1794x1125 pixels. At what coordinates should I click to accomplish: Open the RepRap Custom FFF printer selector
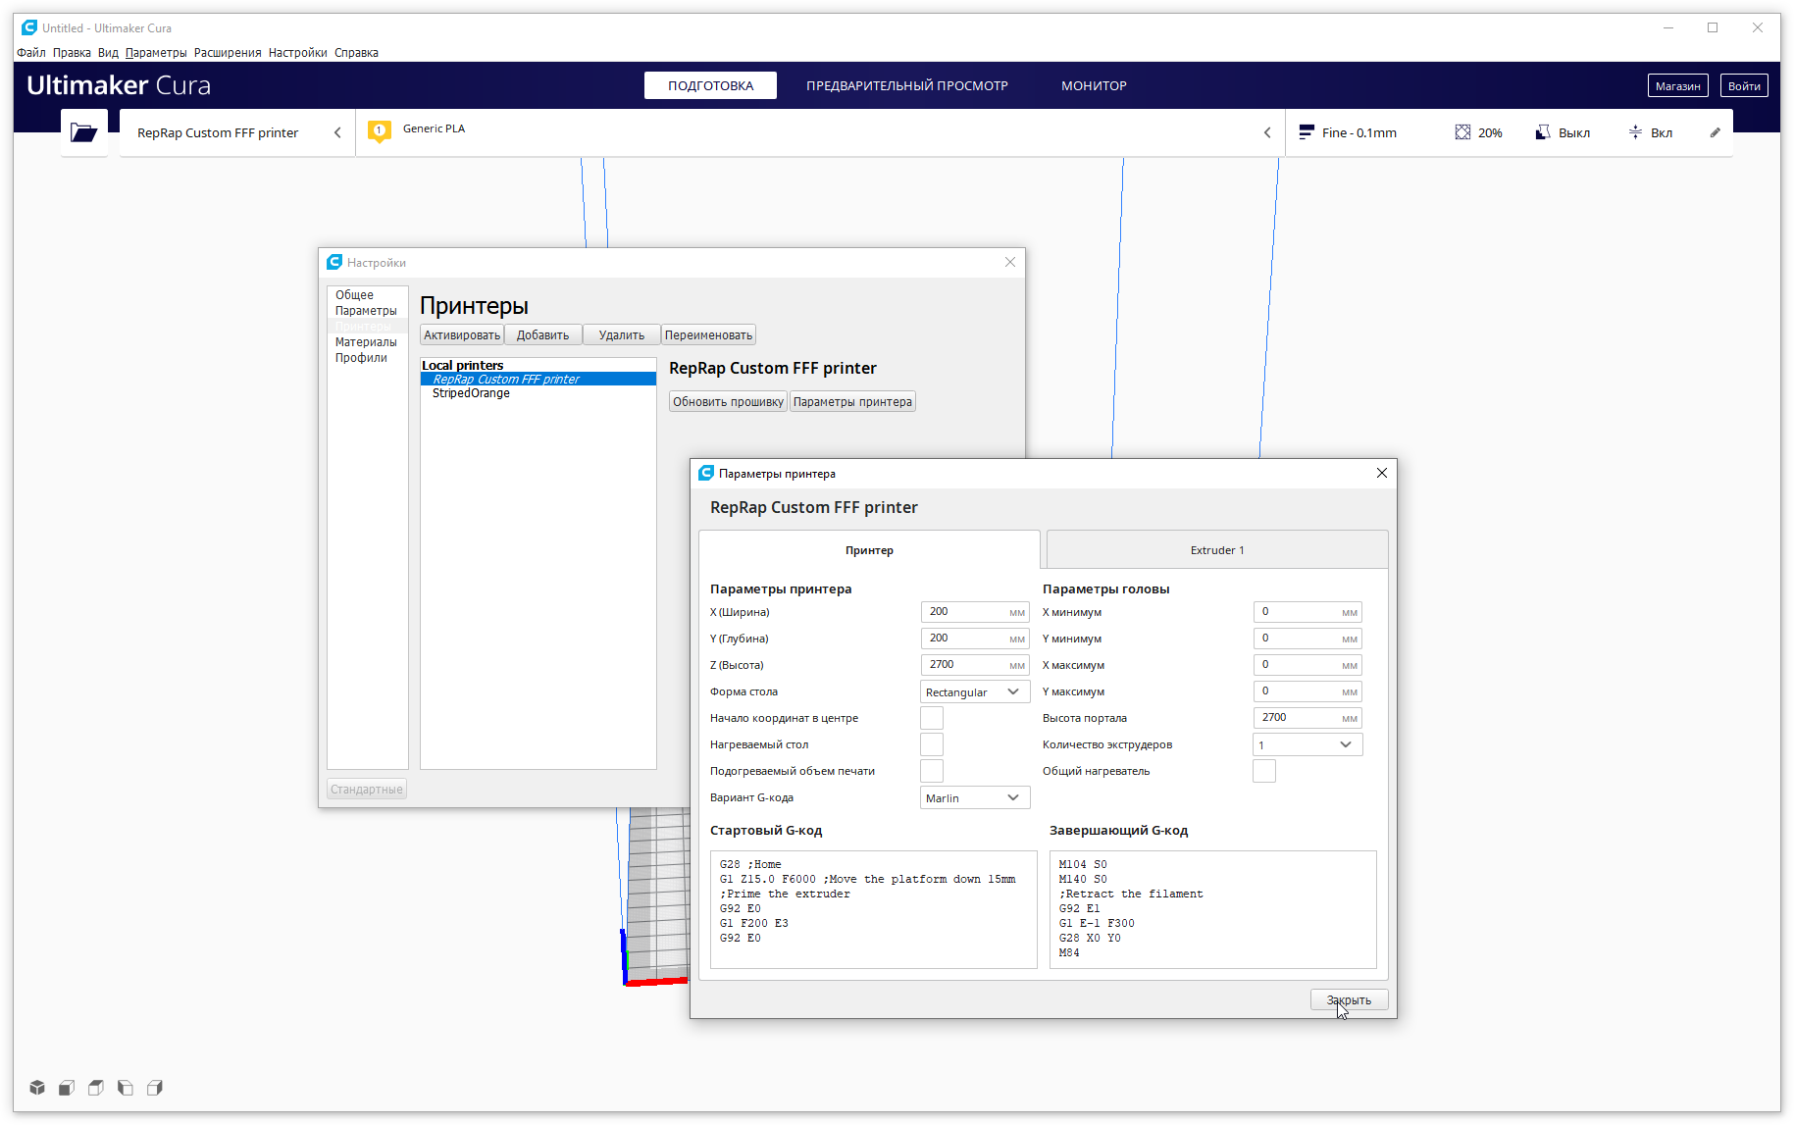point(236,132)
